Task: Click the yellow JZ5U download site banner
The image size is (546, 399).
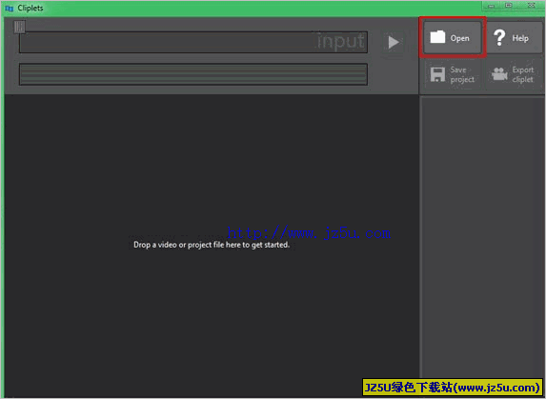Action: [453, 388]
